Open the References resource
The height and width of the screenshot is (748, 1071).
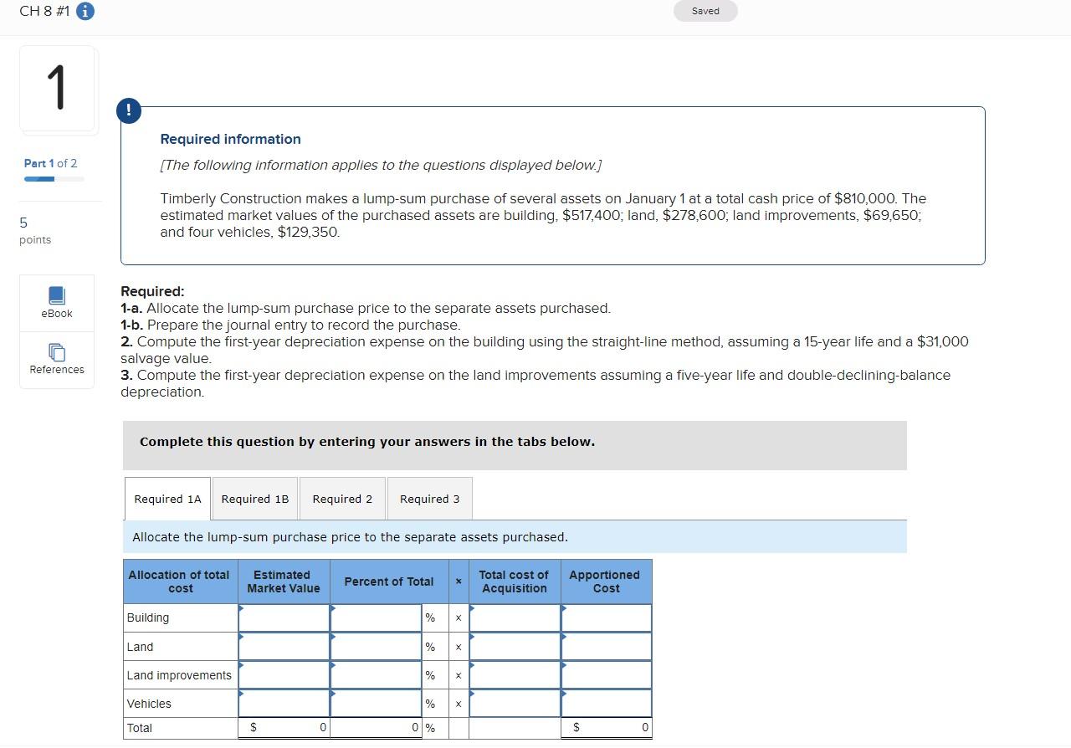coord(57,360)
